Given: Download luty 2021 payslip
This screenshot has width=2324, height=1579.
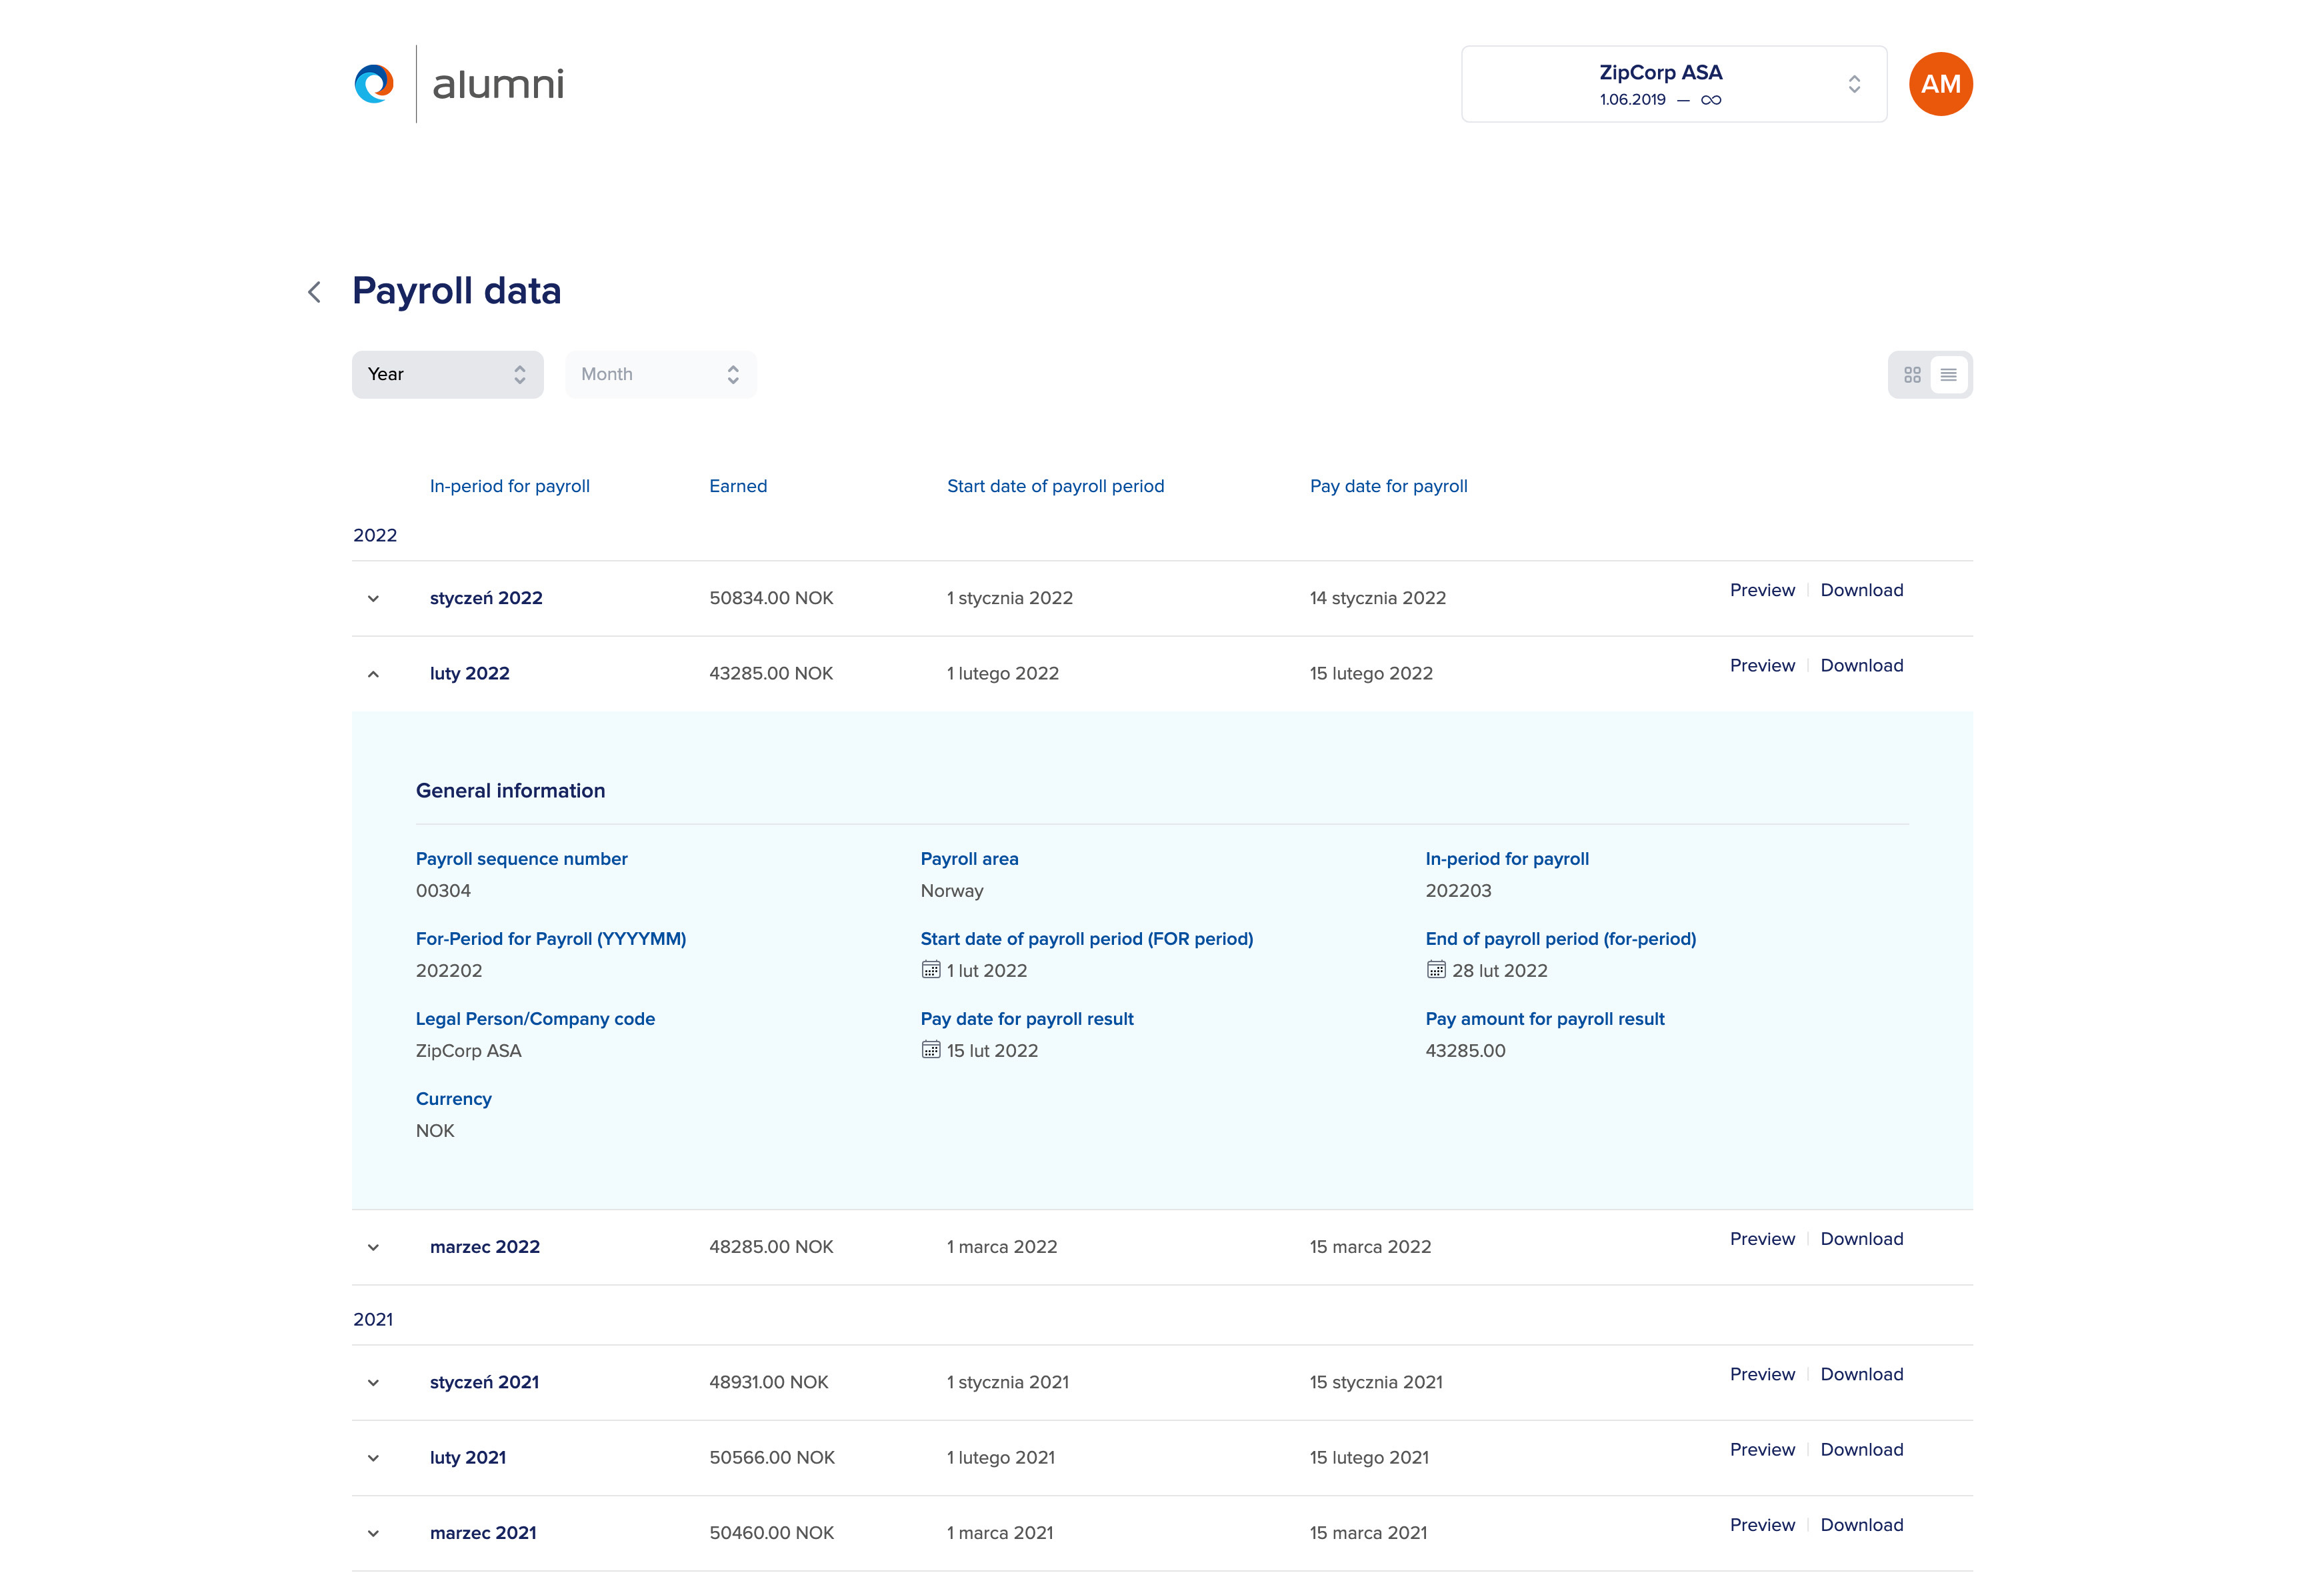Looking at the screenshot, I should 1861,1449.
